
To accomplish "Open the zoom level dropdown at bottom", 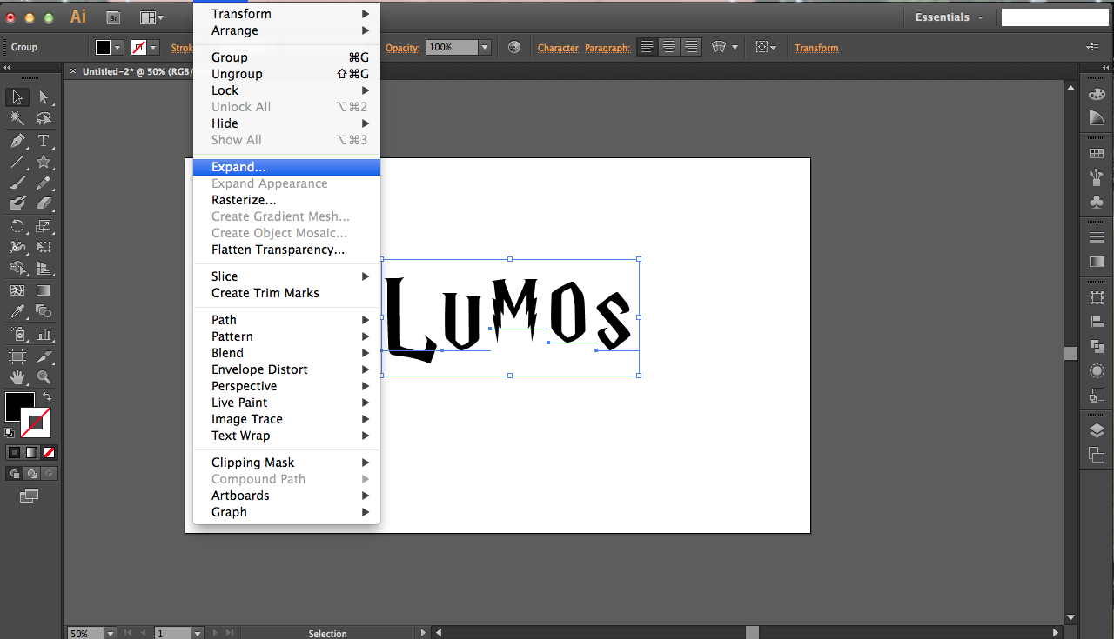I will 111,634.
